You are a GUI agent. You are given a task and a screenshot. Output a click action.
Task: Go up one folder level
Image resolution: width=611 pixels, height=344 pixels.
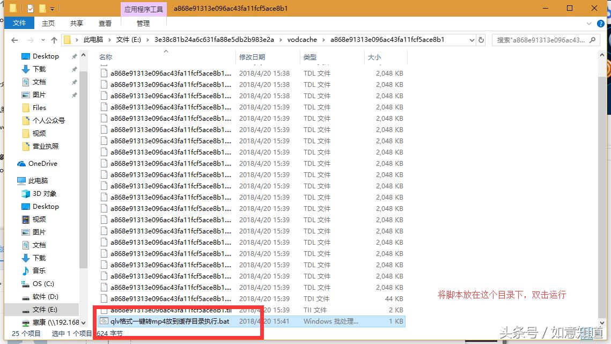[x=54, y=40]
